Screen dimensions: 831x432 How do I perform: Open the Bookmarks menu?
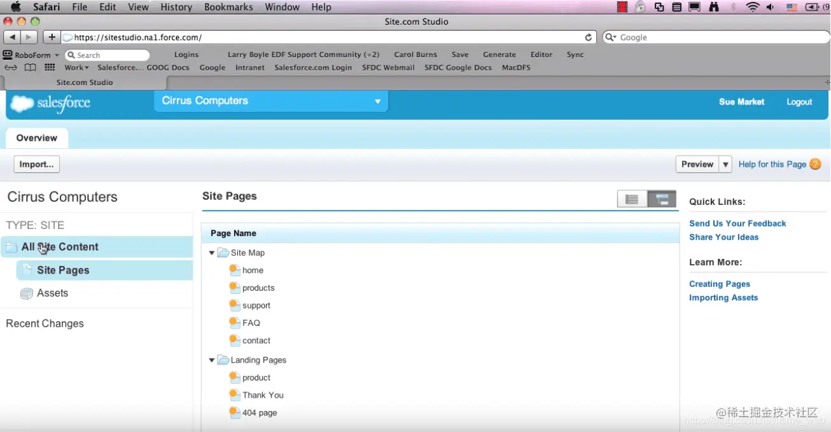point(228,7)
